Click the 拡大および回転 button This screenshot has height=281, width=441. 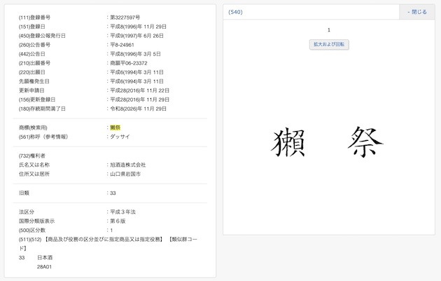pyautogui.click(x=328, y=44)
